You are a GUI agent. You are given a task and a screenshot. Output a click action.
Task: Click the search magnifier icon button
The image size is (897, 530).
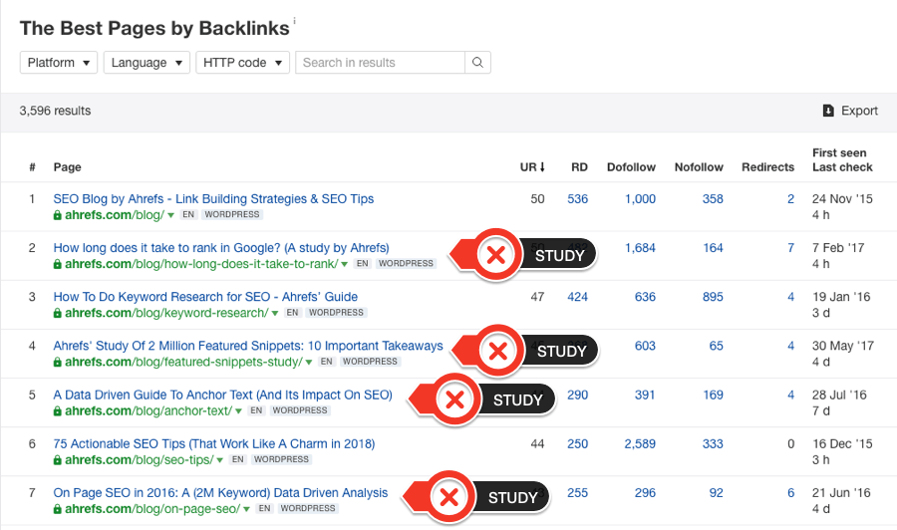477,63
